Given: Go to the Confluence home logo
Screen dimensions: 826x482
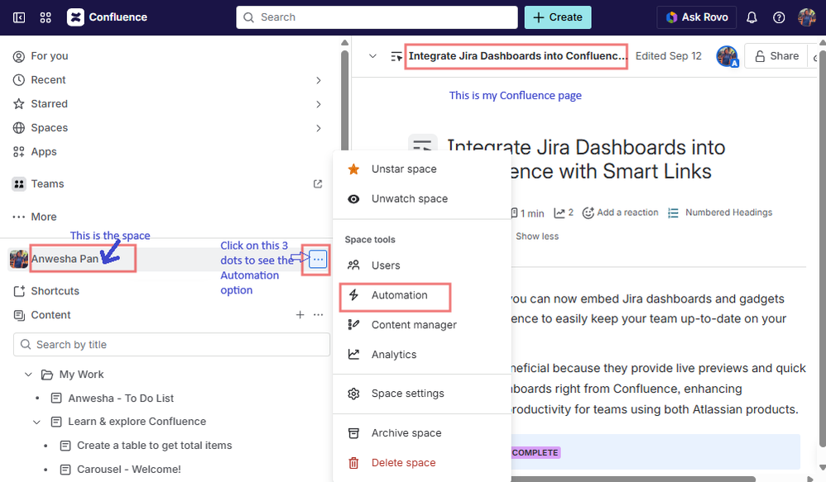Looking at the screenshot, I should point(107,17).
